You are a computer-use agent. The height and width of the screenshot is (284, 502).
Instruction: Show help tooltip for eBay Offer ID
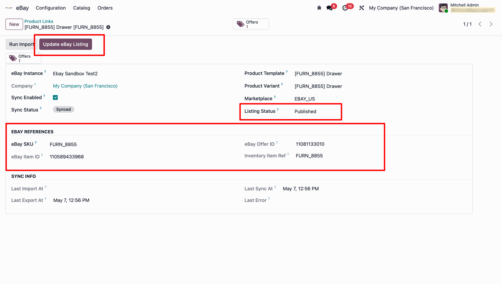point(277,142)
